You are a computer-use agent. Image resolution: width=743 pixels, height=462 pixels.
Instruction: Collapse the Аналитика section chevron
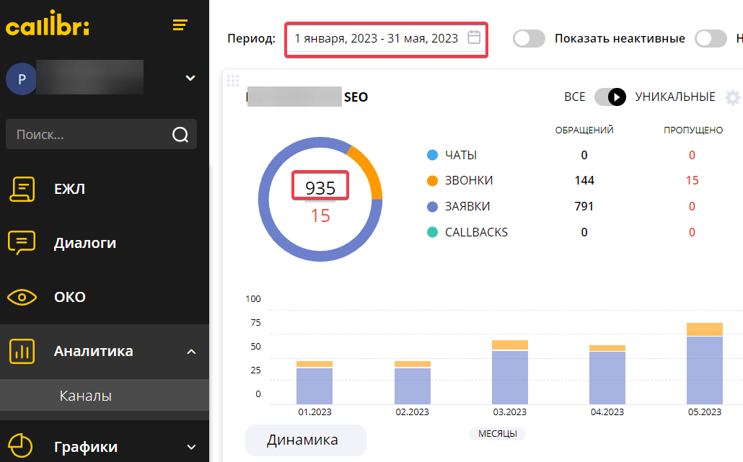click(191, 352)
